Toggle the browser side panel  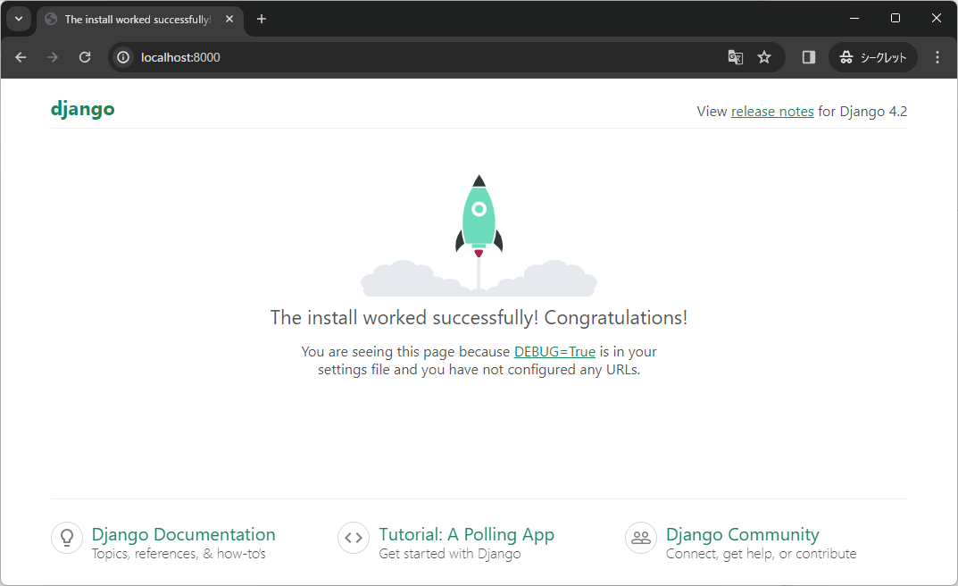(x=809, y=57)
